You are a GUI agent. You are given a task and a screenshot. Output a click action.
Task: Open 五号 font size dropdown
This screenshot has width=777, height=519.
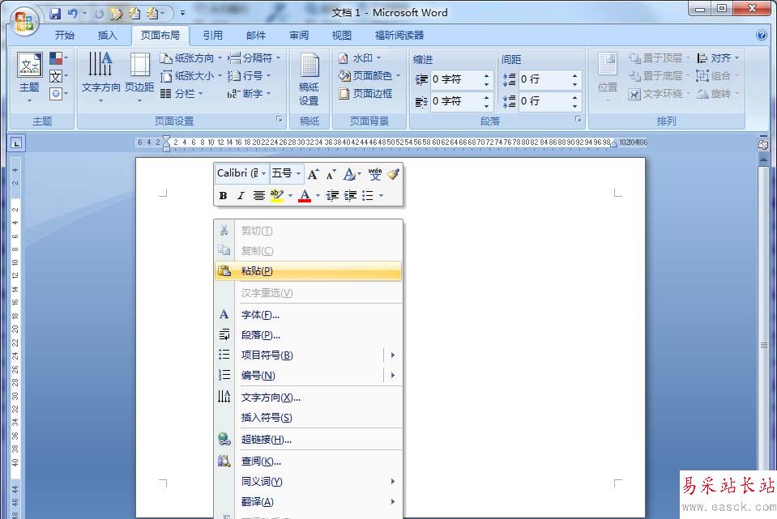[298, 174]
